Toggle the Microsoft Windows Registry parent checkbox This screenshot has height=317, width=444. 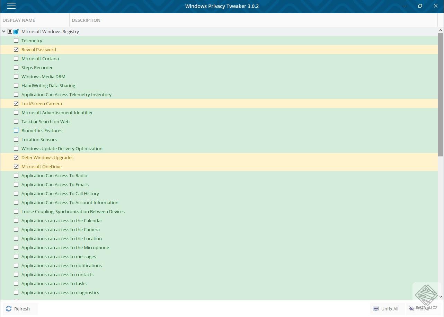[10, 31]
